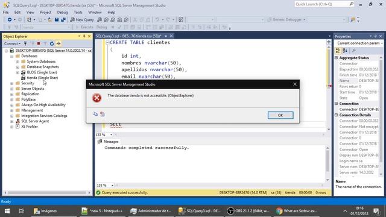Switch to Chrome window in the taskbar
Image resolution: width=386 pixels, height=217 pixels.
297,211
